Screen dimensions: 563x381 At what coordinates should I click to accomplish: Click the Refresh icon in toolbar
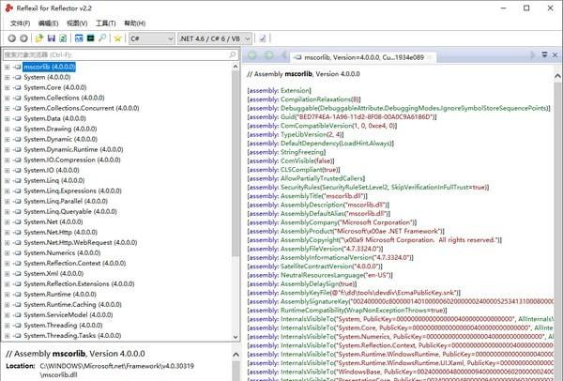63,38
